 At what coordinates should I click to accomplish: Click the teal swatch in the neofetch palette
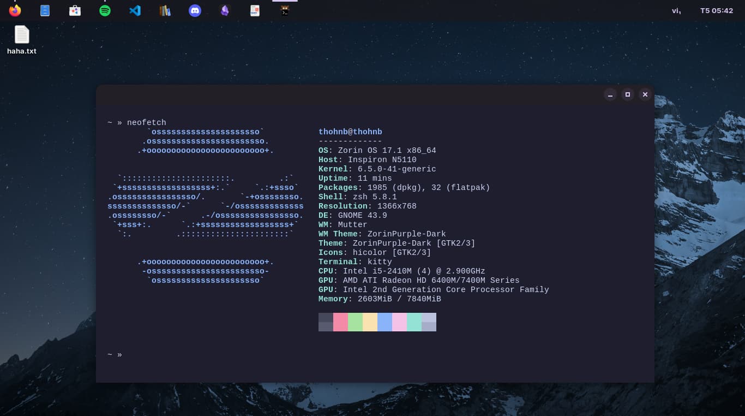point(414,322)
